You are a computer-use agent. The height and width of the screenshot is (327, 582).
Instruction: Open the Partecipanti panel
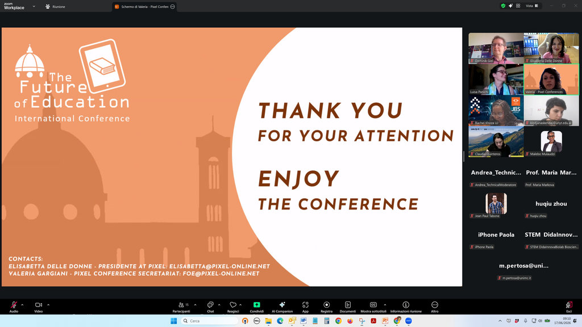point(181,307)
